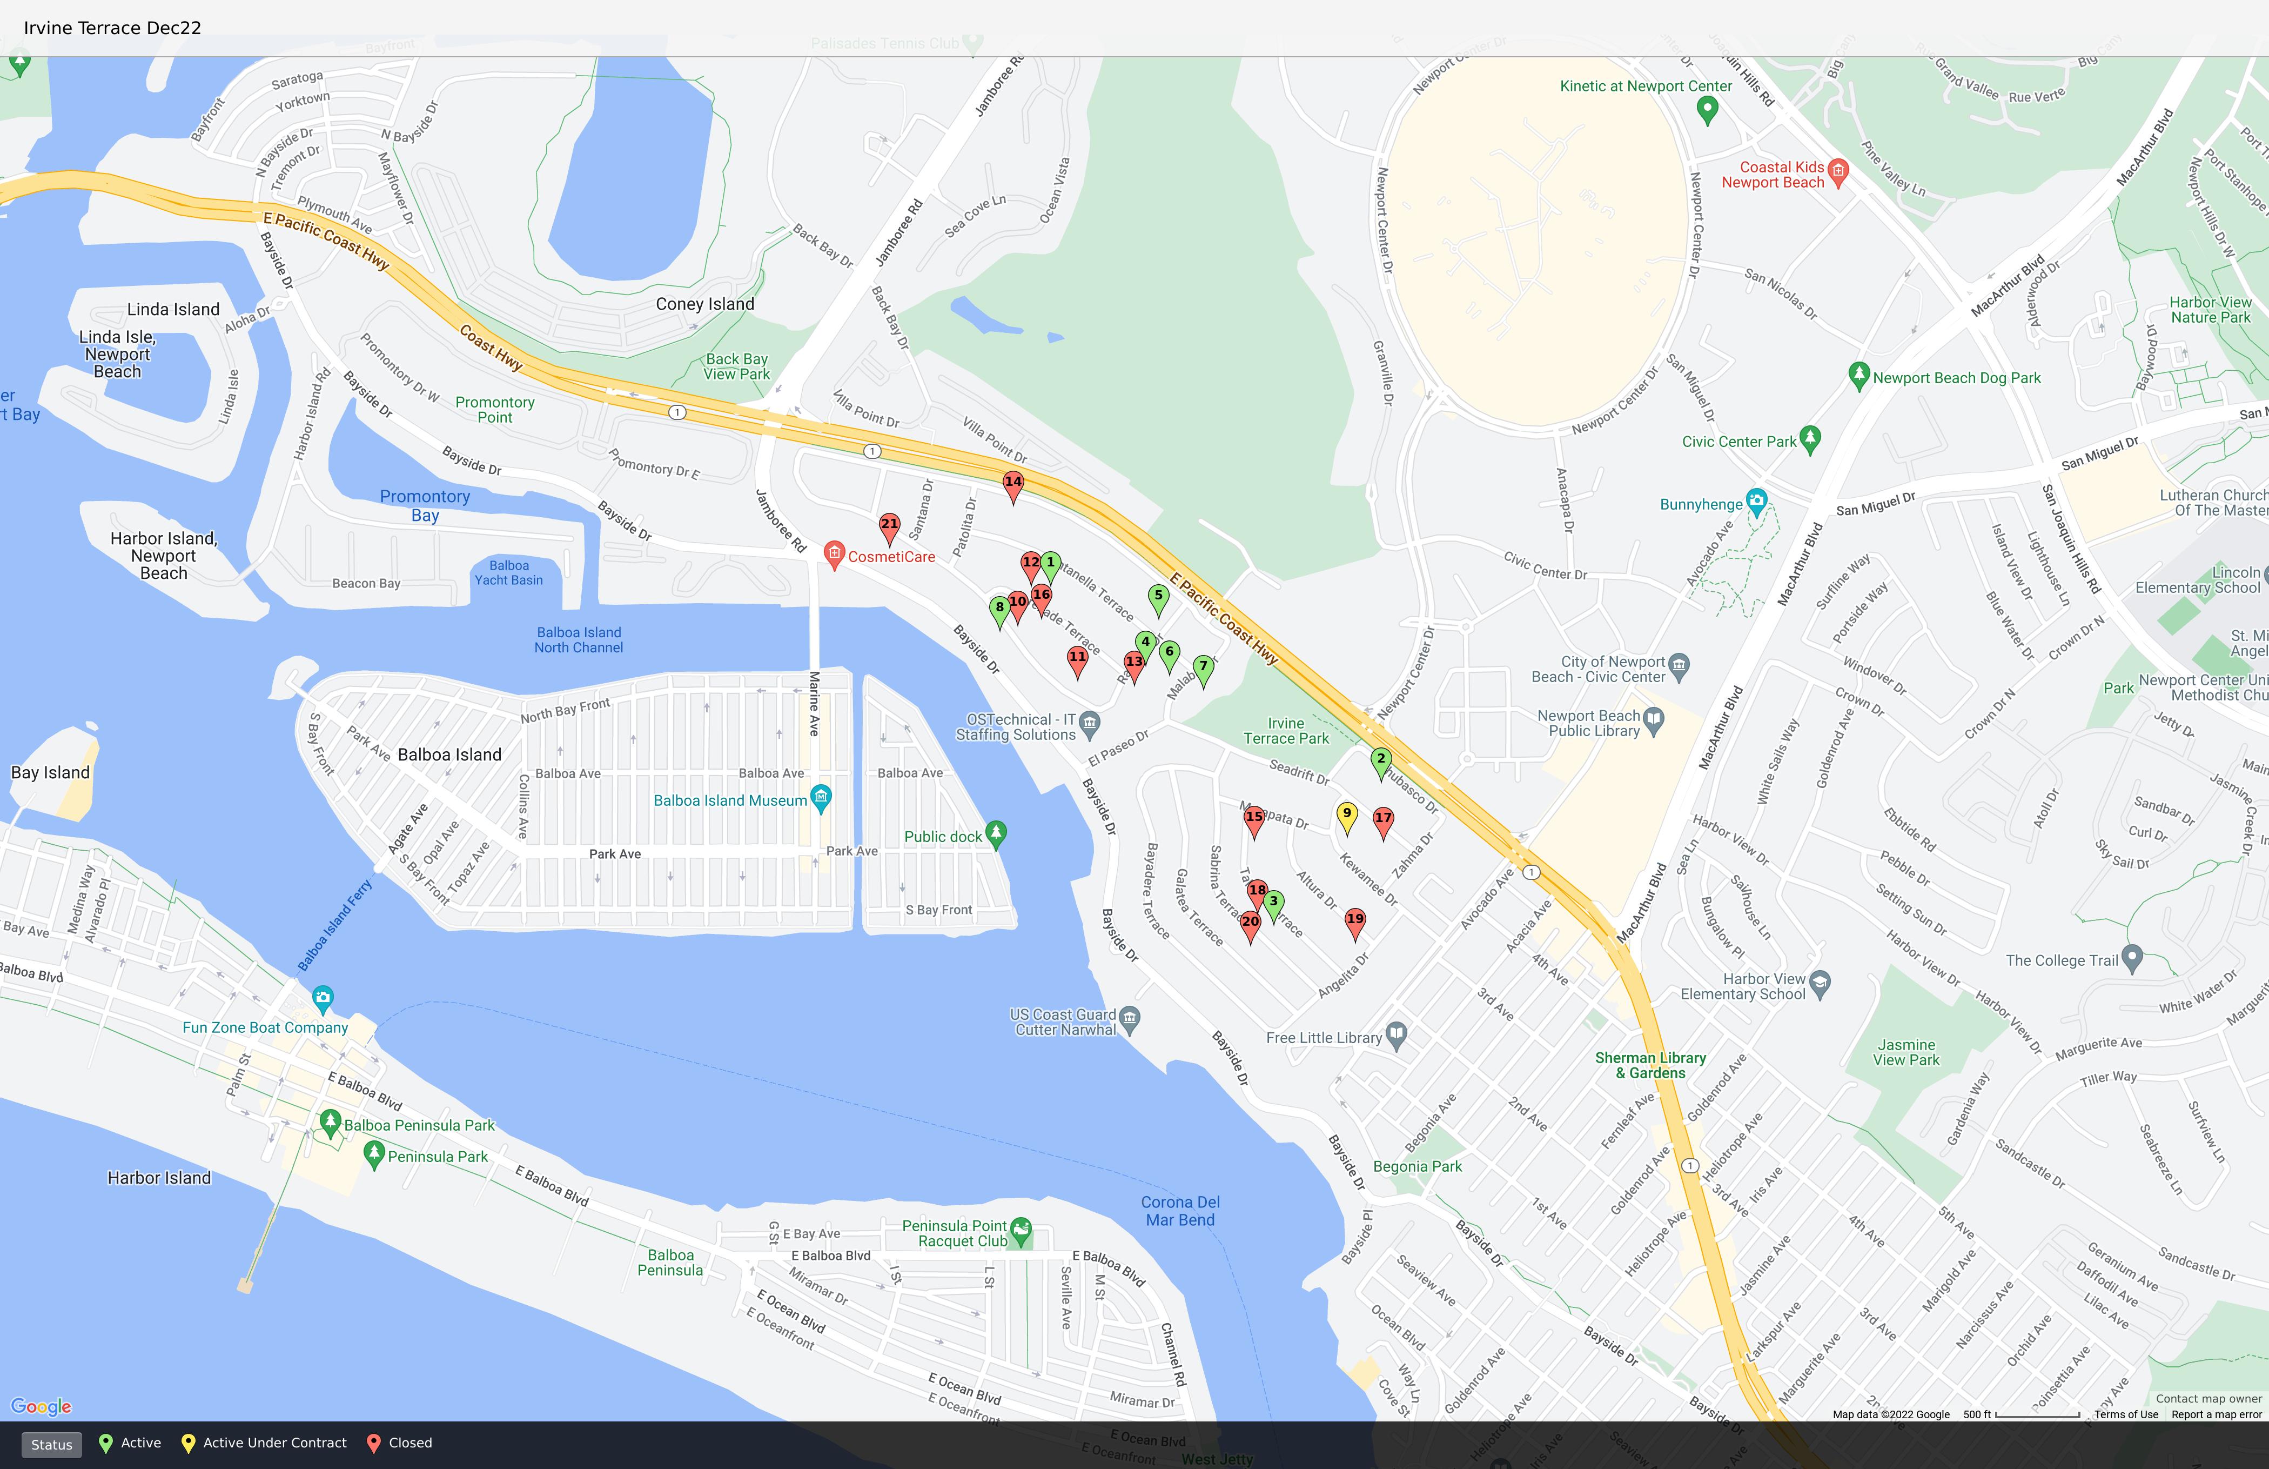
Task: Select the Balboa Island Museum icon
Action: point(821,796)
